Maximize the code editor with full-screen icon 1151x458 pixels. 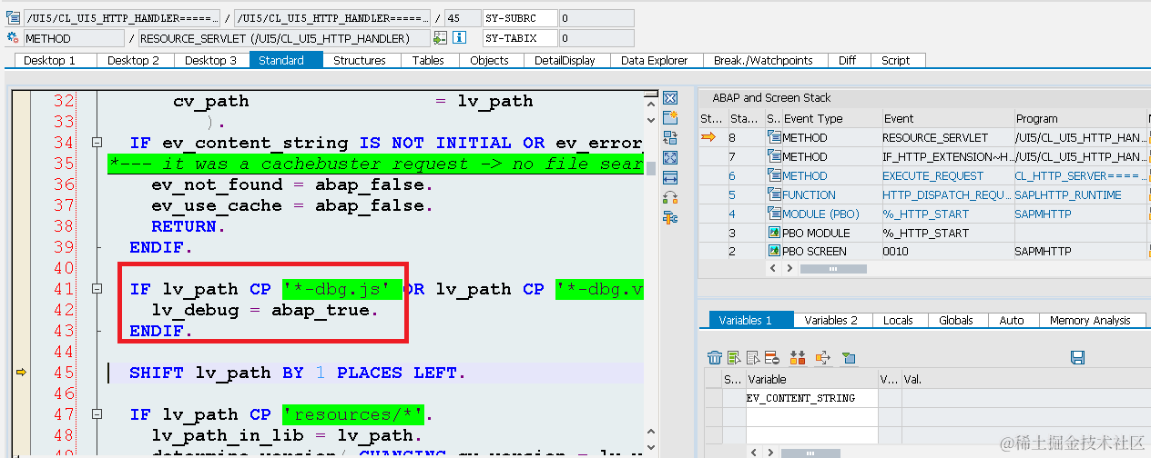tap(670, 158)
